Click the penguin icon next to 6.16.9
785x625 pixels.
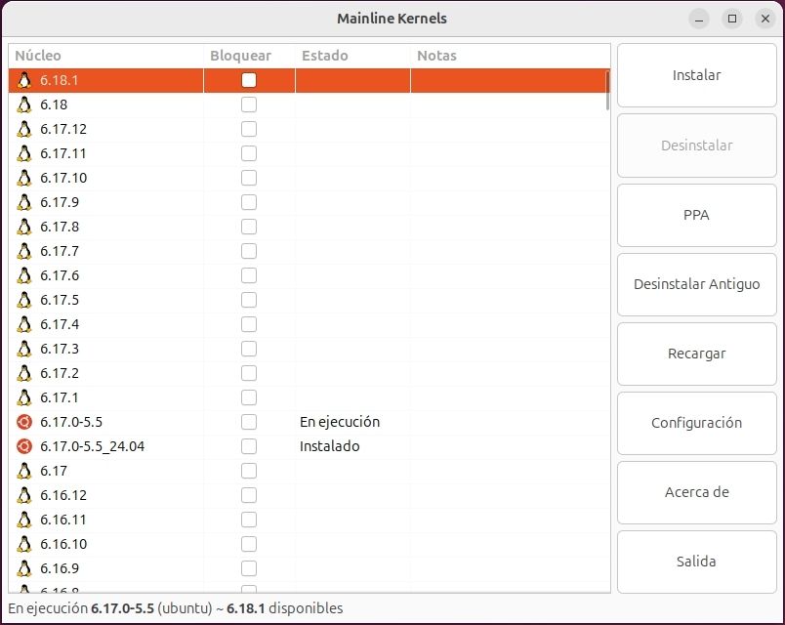23,568
